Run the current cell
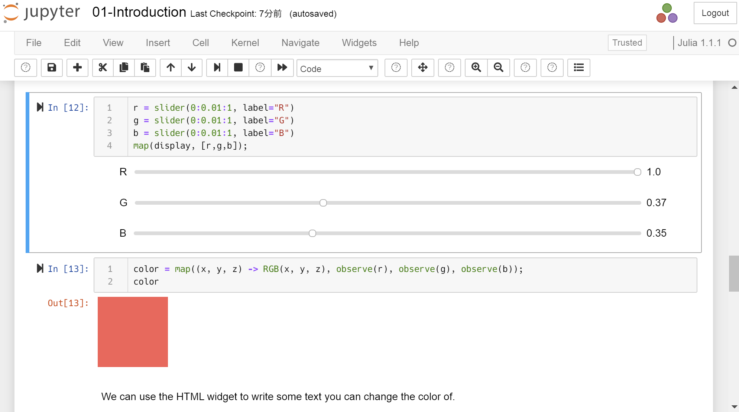Image resolution: width=739 pixels, height=412 pixels. click(x=217, y=68)
